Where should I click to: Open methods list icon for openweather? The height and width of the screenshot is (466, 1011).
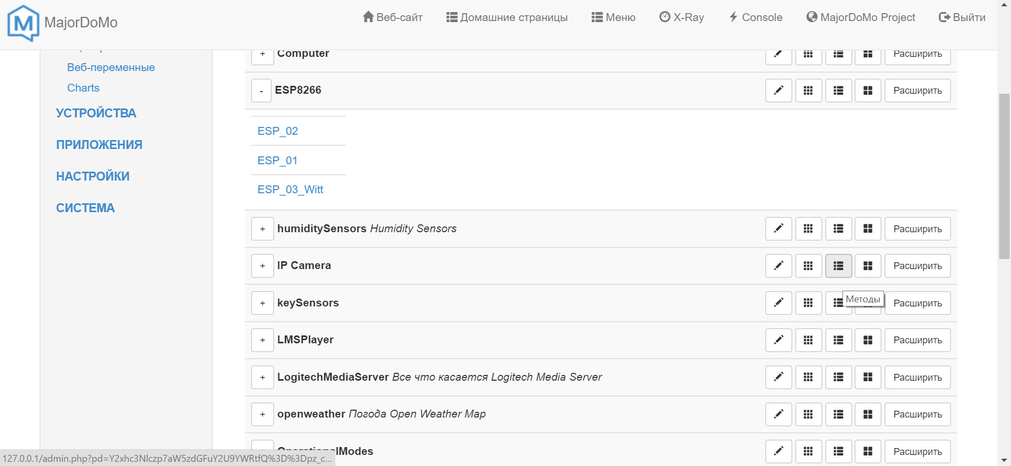(838, 414)
